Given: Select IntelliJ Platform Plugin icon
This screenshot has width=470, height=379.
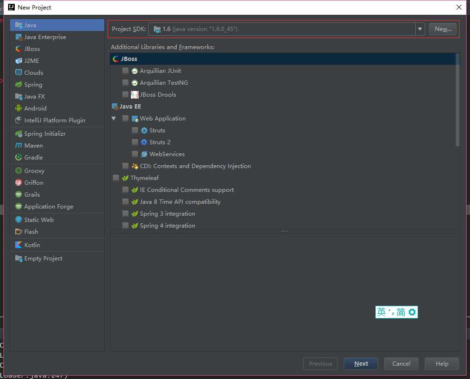Looking at the screenshot, I should 19,120.
